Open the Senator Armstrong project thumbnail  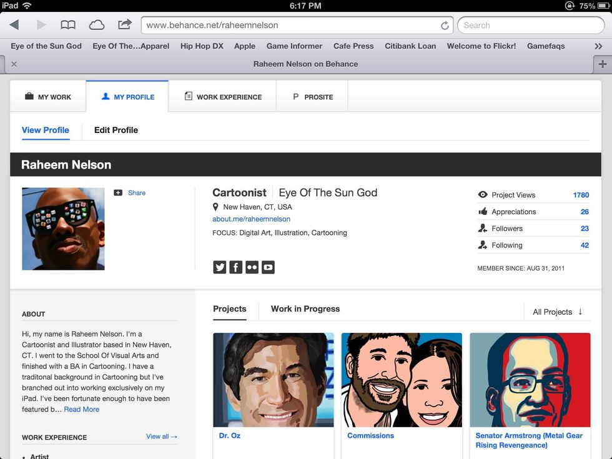(x=530, y=380)
